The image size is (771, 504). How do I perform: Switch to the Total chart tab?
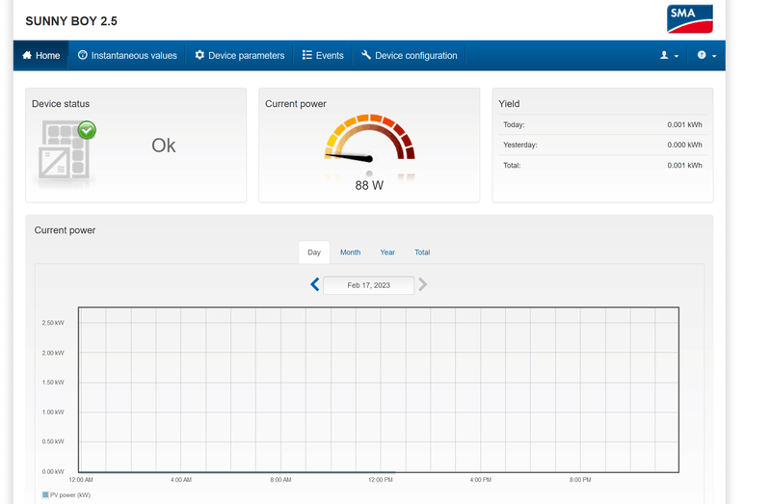pos(422,252)
